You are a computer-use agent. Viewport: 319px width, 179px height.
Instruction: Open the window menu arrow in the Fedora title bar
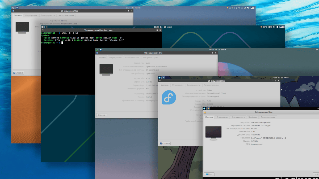[160, 81]
